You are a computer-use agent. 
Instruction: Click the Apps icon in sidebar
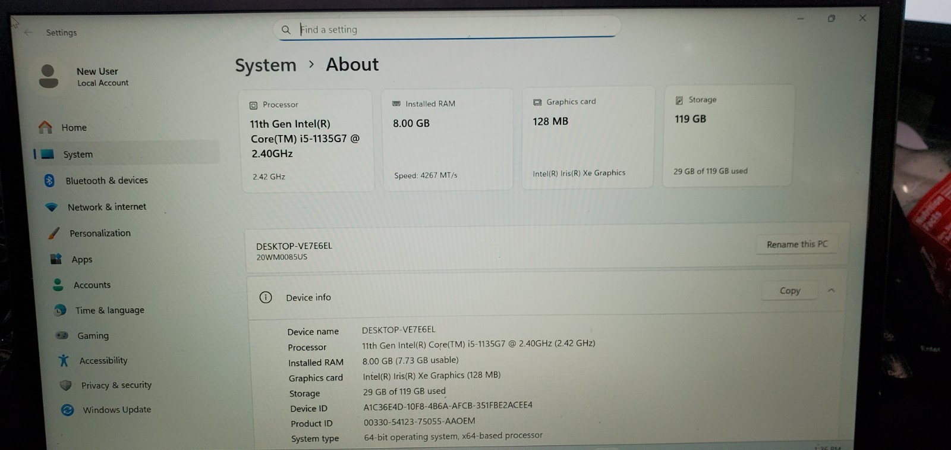[56, 259]
